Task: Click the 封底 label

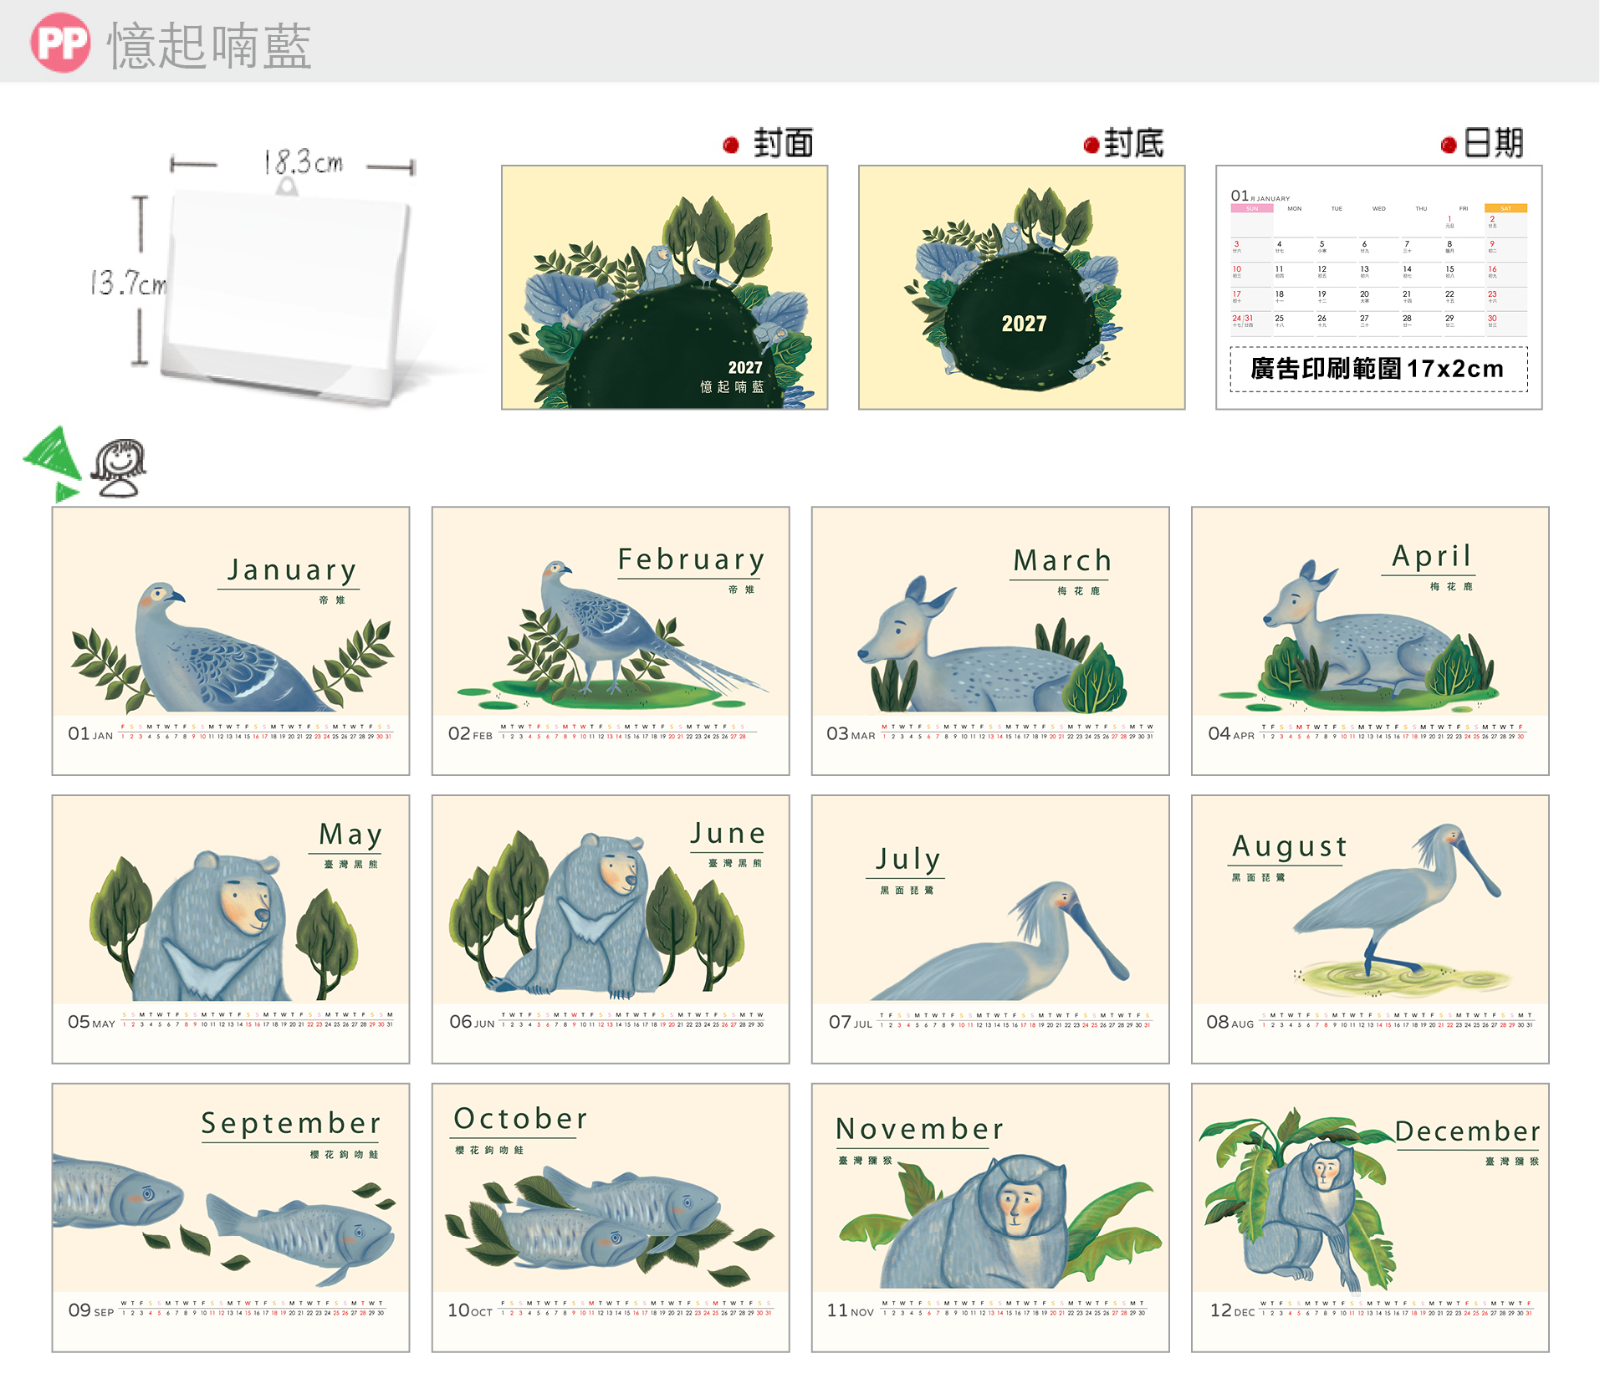Action: coord(1133,143)
